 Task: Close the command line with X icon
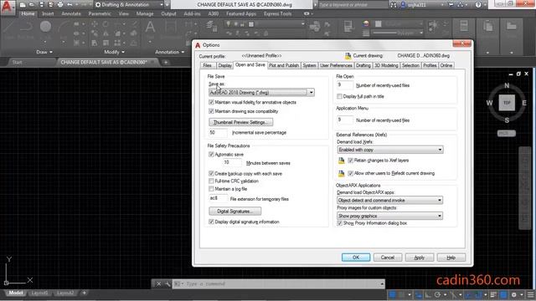(x=158, y=283)
